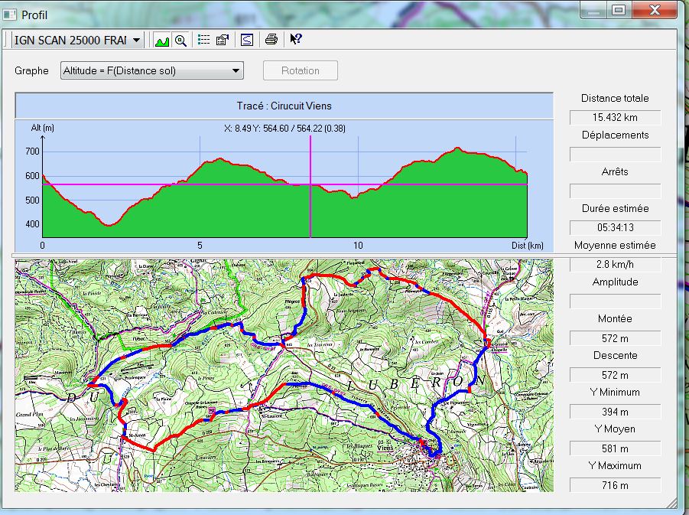689x515 pixels.
Task: Click the toolbar grip handle left of map dropdown
Action: 5,40
